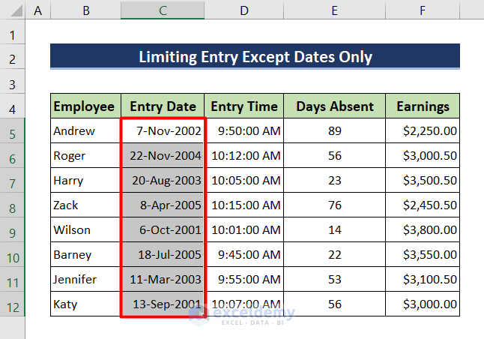The image size is (484, 339).
Task: Select row 12 header
Action: coord(13,305)
